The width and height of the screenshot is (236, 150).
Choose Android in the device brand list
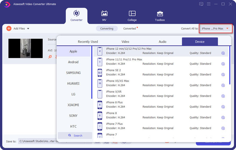point(73,62)
